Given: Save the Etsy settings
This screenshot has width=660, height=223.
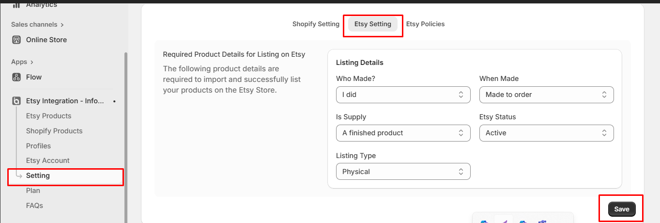Looking at the screenshot, I should [x=622, y=209].
